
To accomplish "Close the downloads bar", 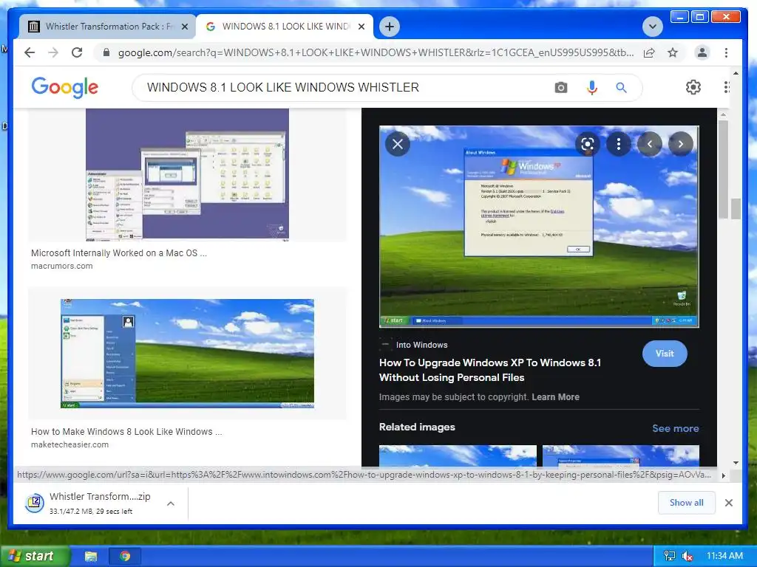I will click(x=729, y=503).
